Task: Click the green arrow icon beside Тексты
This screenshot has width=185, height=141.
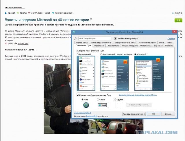Action: pos(18,13)
